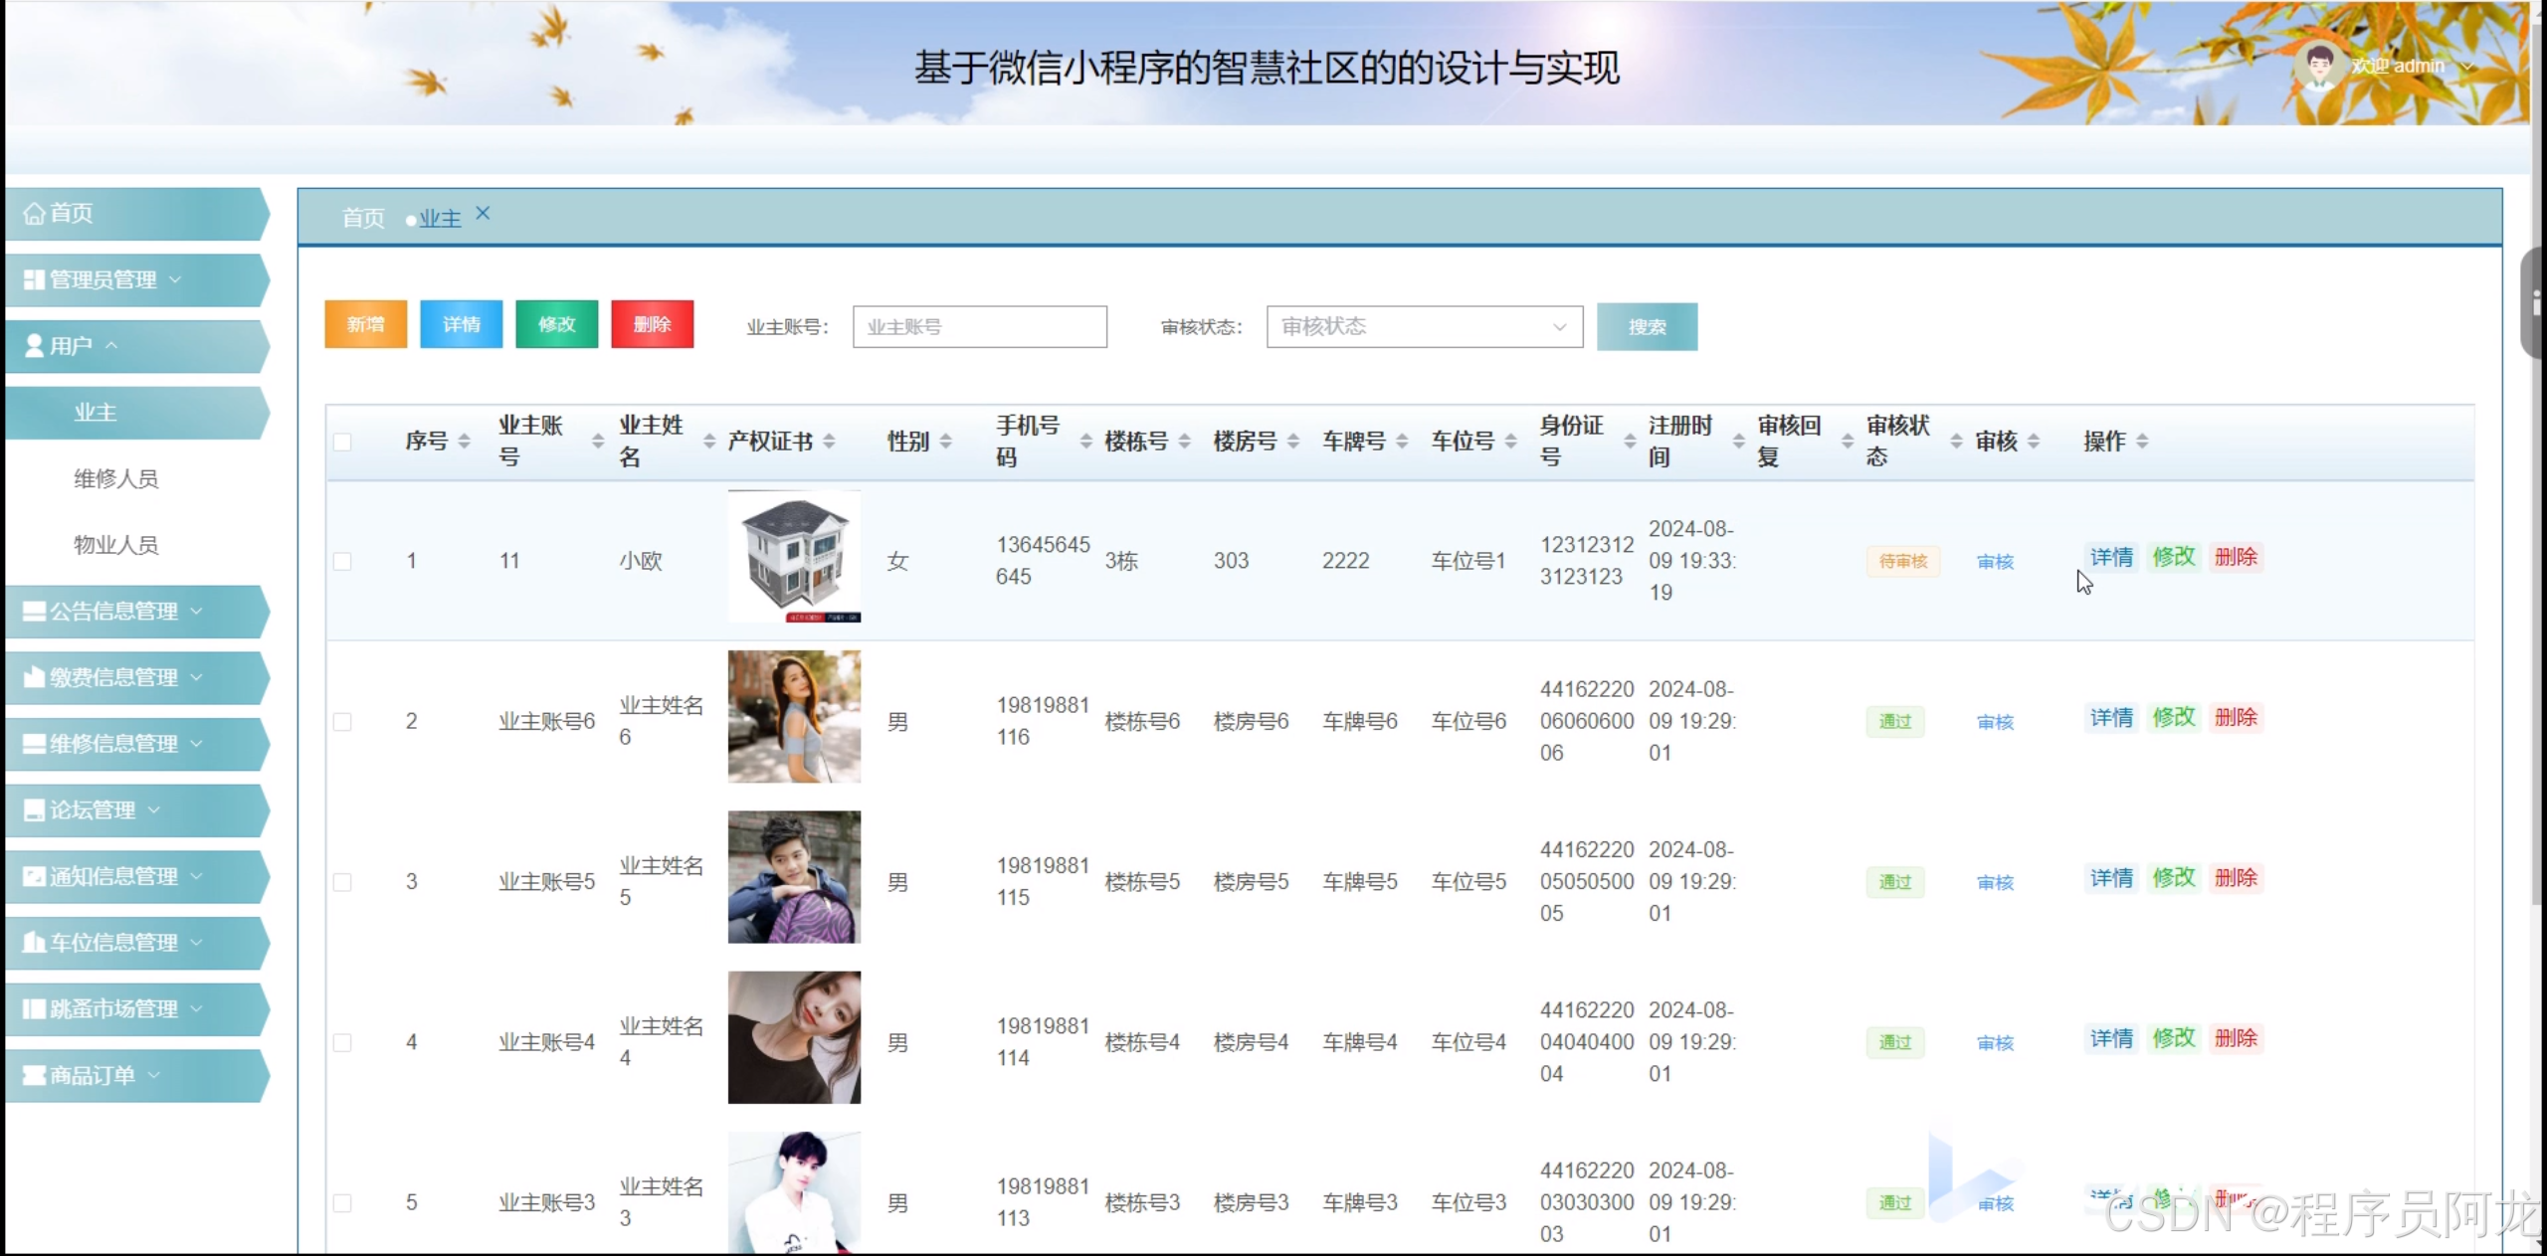
Task: Open 维修人员 submenu item
Action: tap(115, 479)
